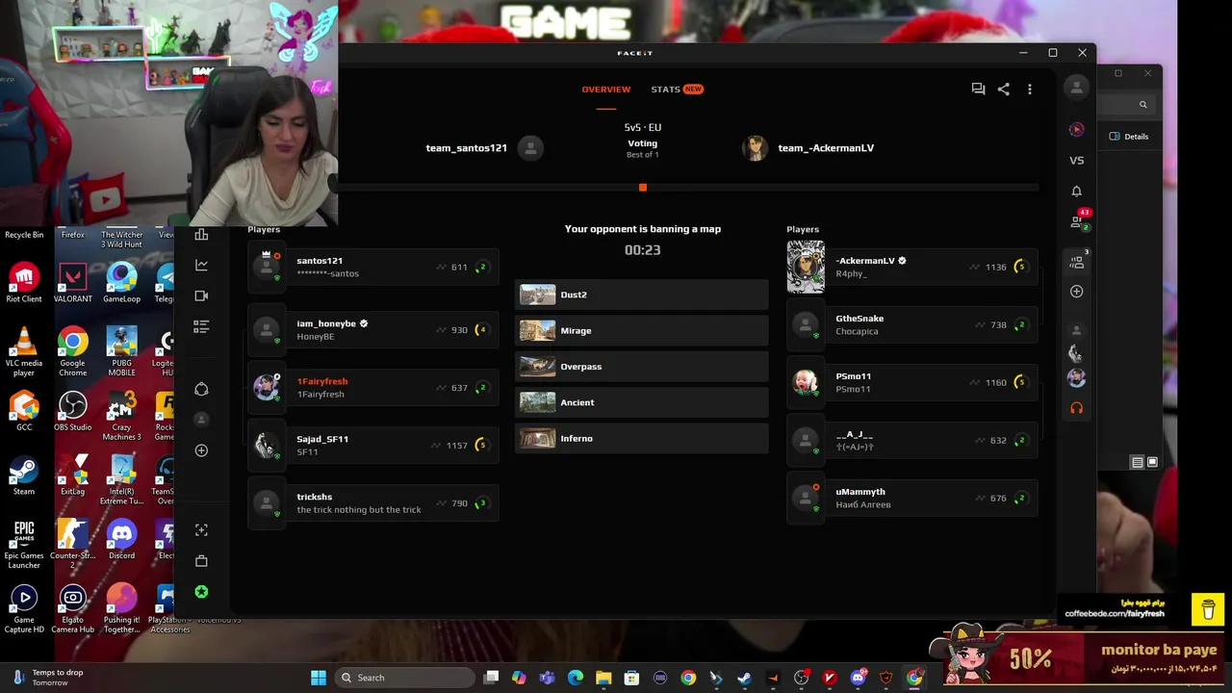Open trickshs player profile

(373, 503)
